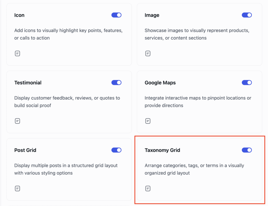The height and width of the screenshot is (206, 268).
Task: Open documentation icon in Image card
Action: point(148,53)
